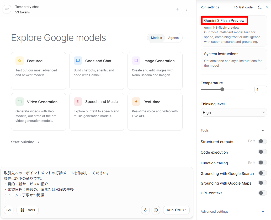Expand the Advanced settings section
Viewport: 271px width, 220px height.
[x=234, y=212]
